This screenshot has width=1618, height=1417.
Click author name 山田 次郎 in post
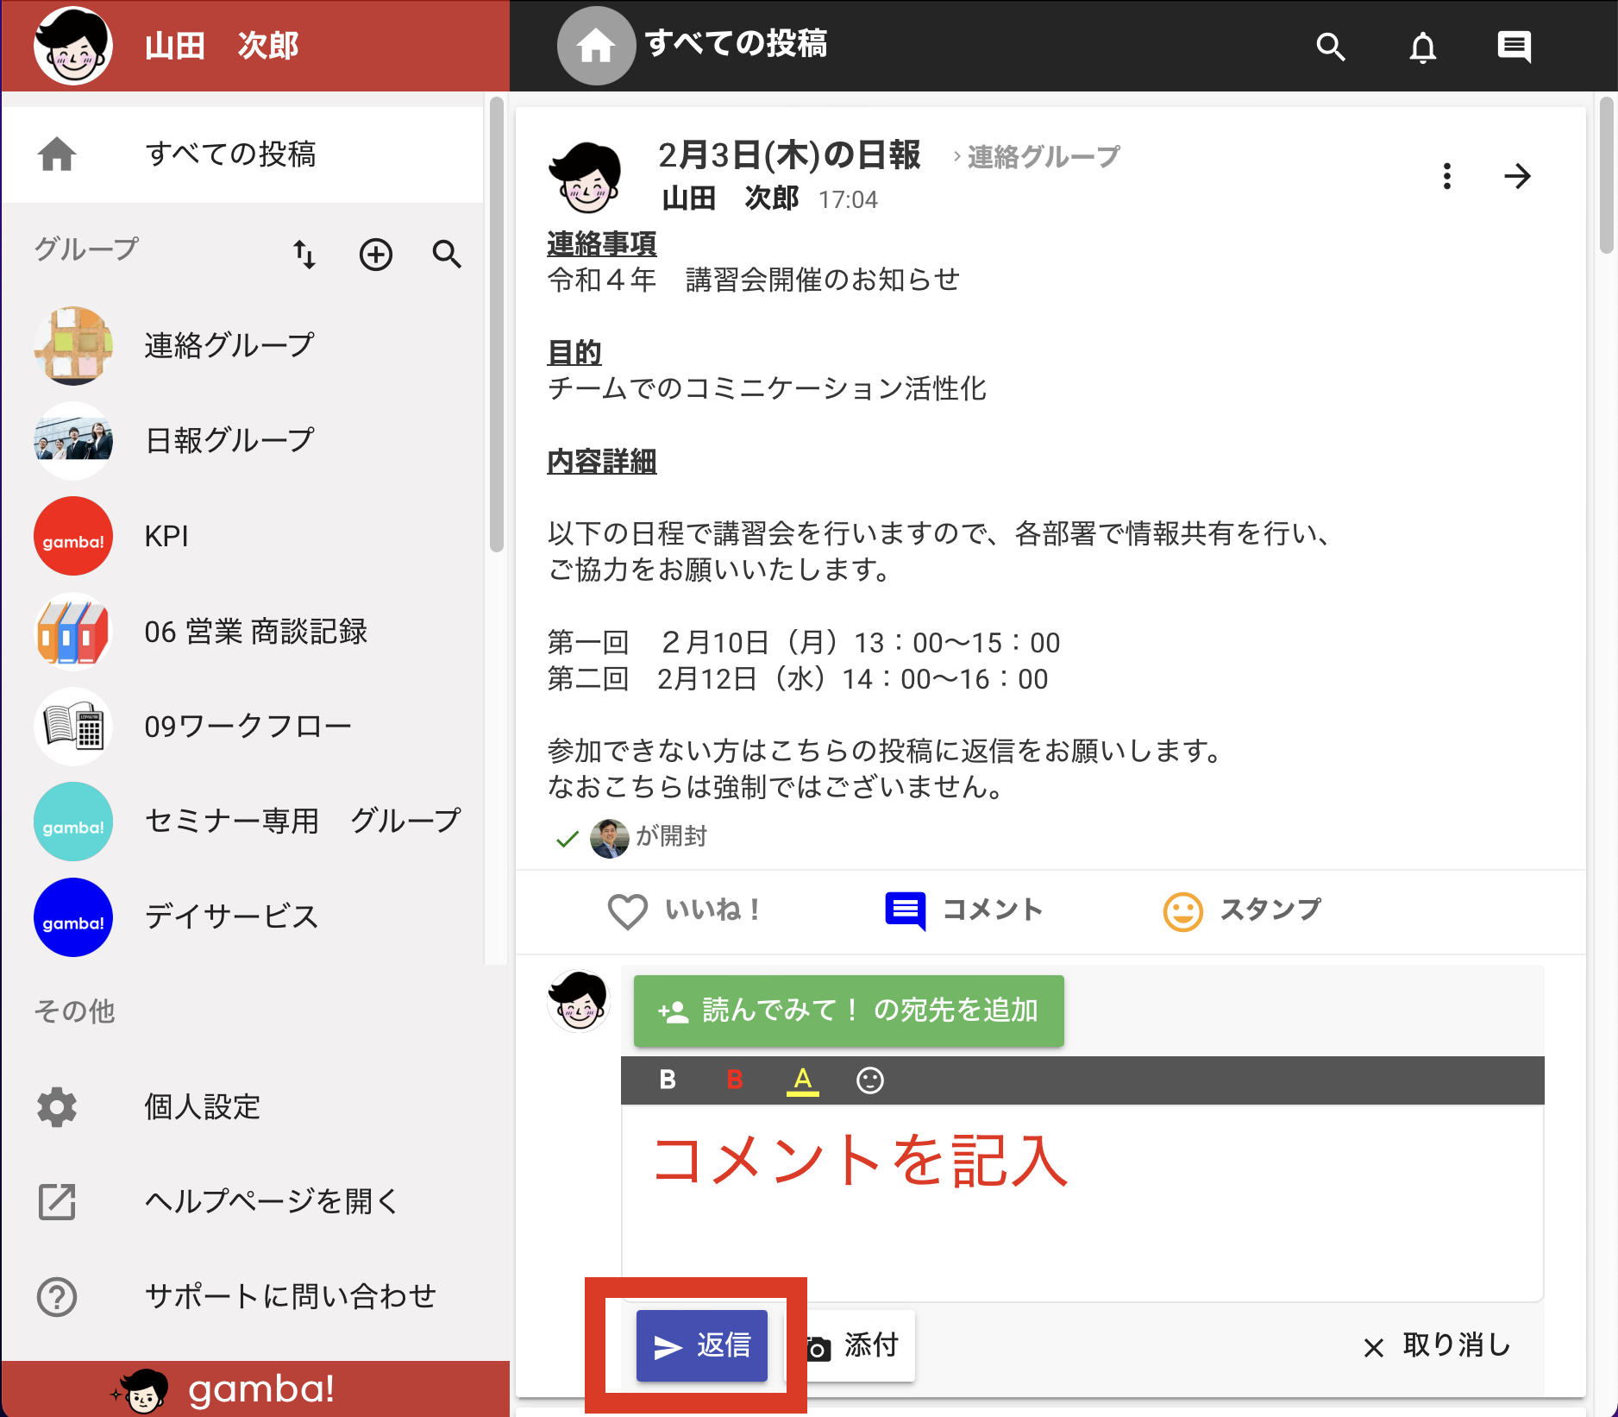point(731,198)
